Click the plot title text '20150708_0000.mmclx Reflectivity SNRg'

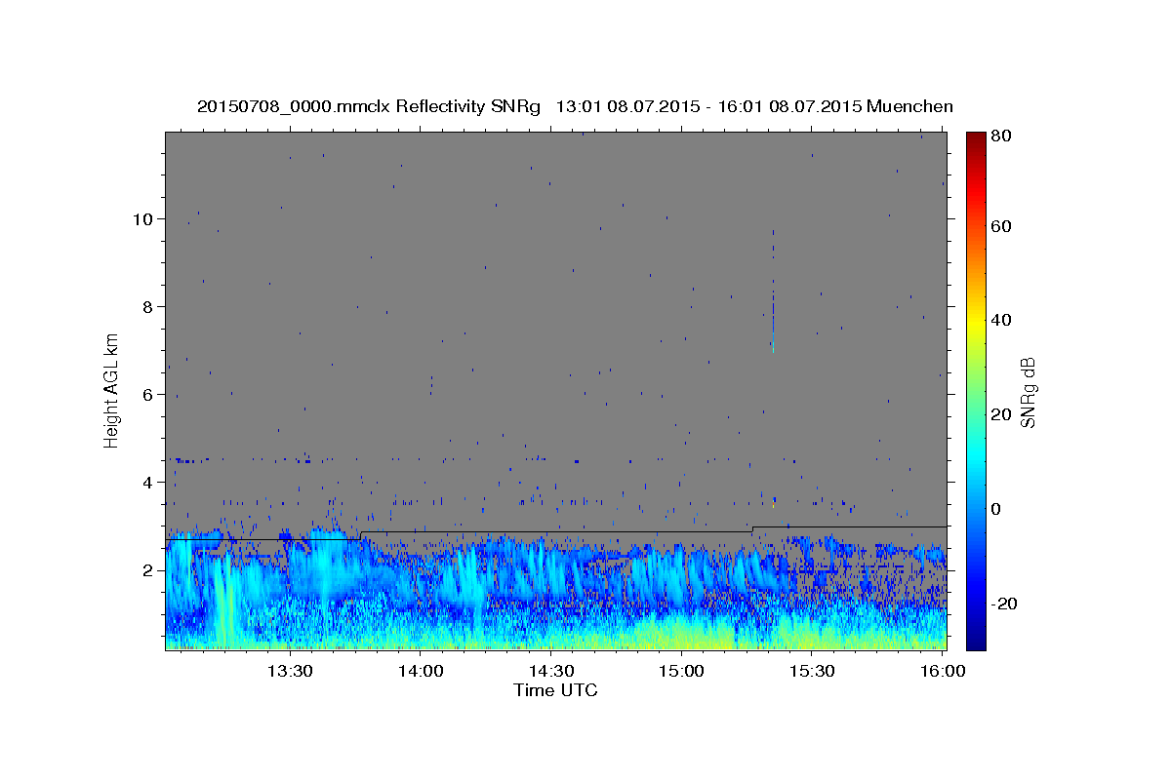click(369, 106)
